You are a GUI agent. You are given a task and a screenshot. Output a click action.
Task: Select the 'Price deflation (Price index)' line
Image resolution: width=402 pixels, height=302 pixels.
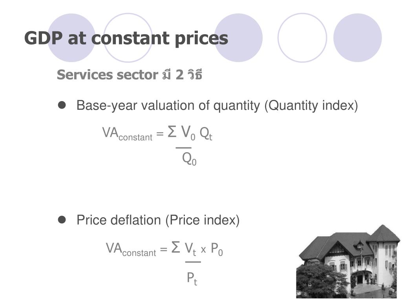(x=158, y=220)
